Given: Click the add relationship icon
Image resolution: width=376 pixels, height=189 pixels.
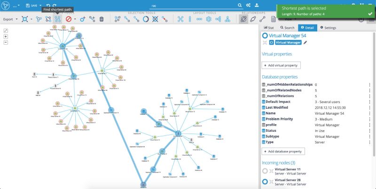Looking at the screenshot, I should click(x=92, y=19).
